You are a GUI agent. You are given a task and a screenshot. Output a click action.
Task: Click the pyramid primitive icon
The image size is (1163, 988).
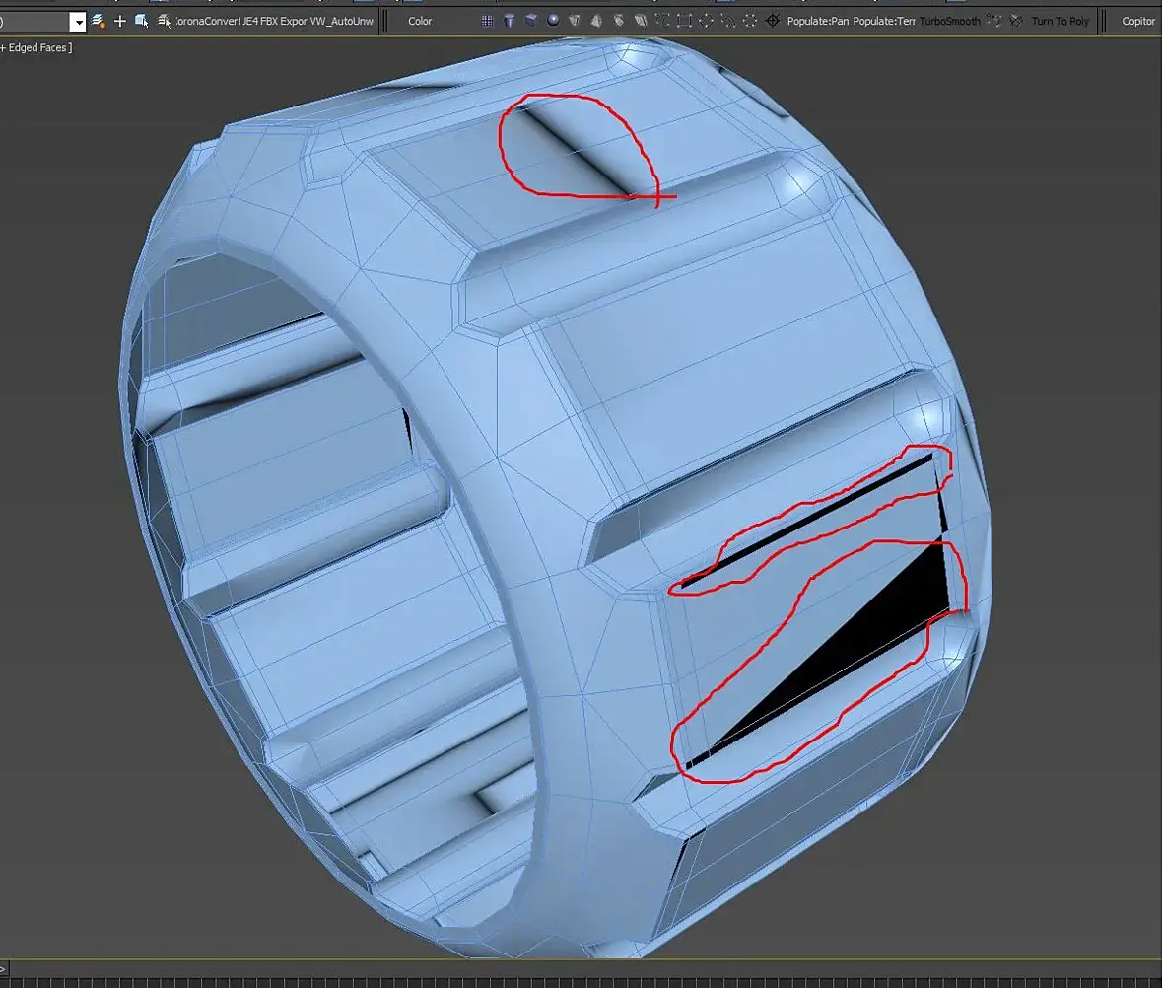[x=596, y=21]
